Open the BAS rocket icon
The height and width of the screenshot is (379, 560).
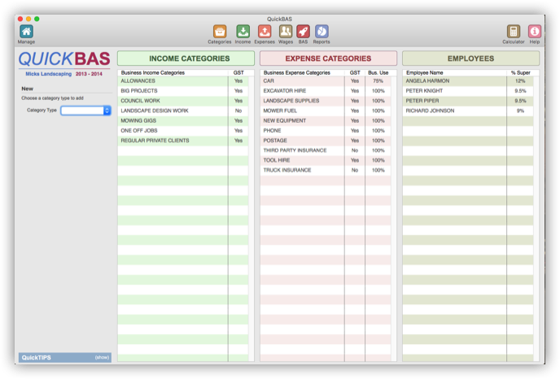[x=304, y=32]
